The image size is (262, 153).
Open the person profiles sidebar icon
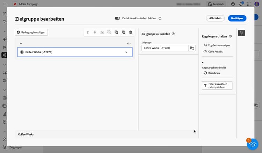coord(5,139)
